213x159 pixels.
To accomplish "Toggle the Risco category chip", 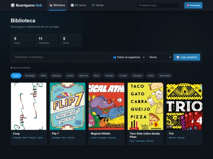I will click(97, 76).
